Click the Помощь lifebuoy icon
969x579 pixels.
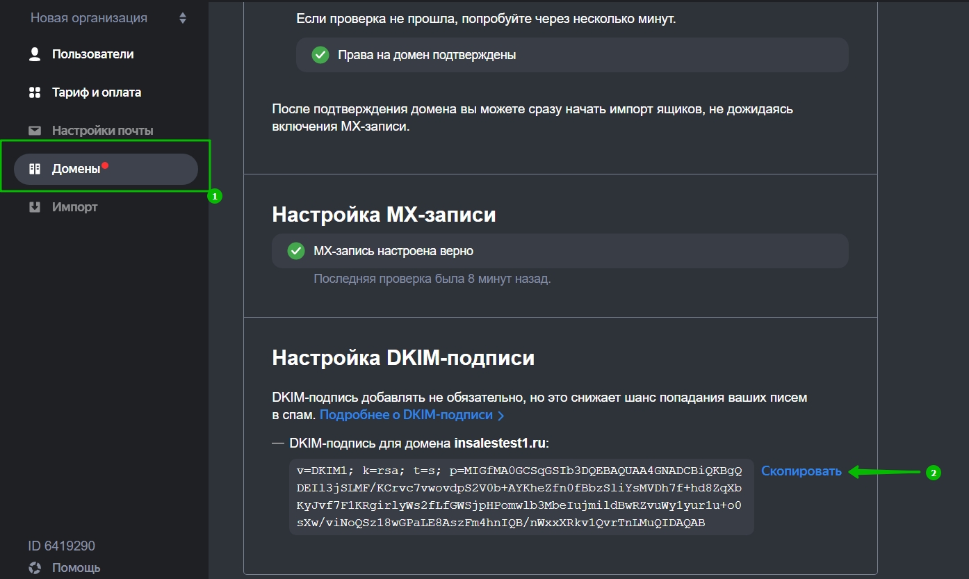tap(35, 568)
